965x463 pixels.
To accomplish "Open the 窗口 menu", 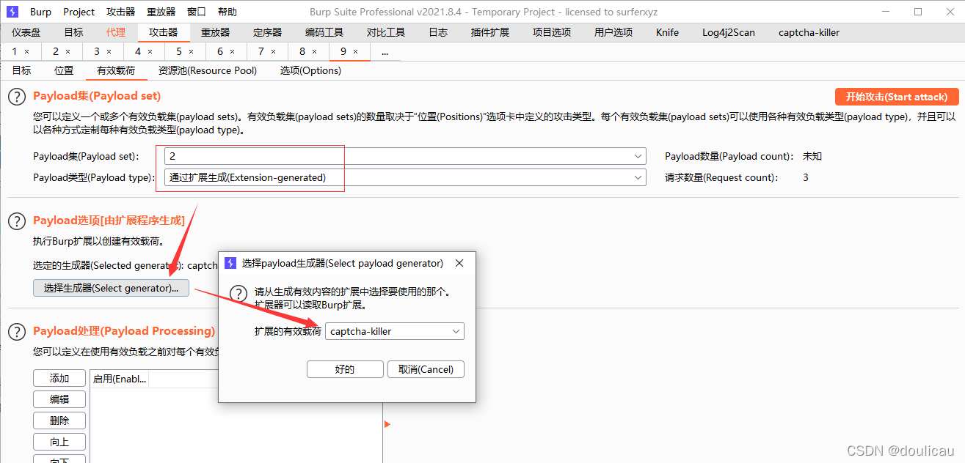I will pyautogui.click(x=197, y=12).
